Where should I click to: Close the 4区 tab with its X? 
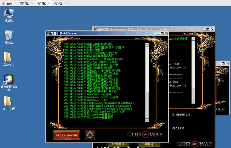point(66,3)
